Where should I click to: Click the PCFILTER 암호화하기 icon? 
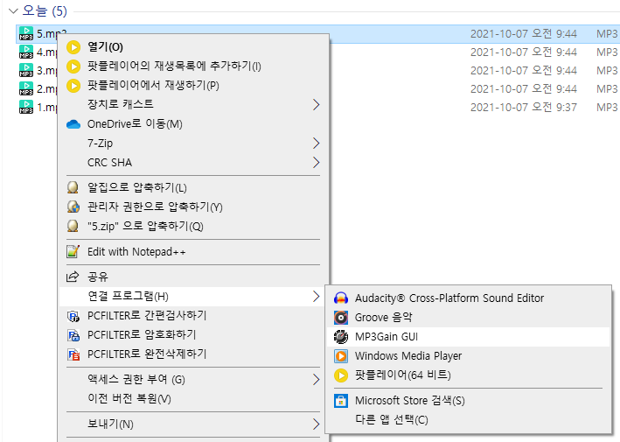pos(73,335)
